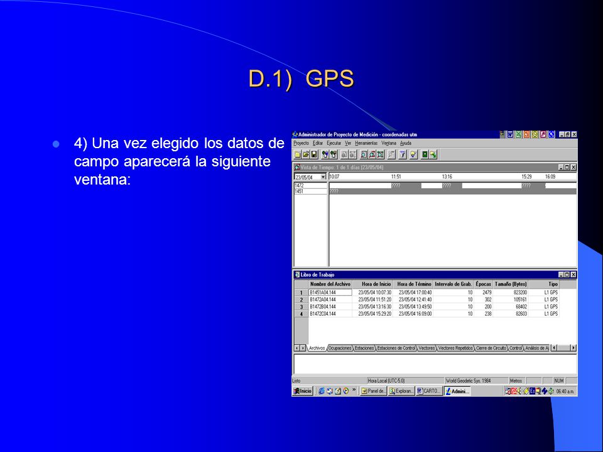The width and height of the screenshot is (603, 452).
Task: Open the 23/05/04 date dropdown
Action: (x=323, y=177)
